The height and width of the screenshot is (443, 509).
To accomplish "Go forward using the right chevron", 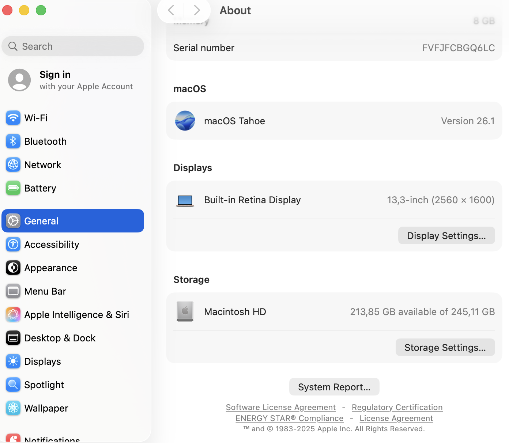I will [197, 10].
